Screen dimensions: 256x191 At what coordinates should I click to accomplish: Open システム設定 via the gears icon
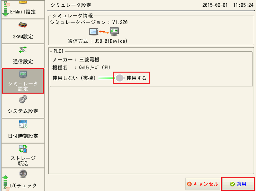[23, 99]
